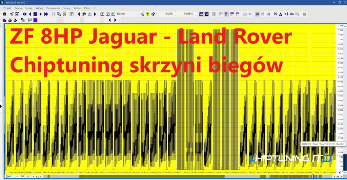347x180 pixels.
Task: Click the Y:858% zoom stepper
Action: click(196, 14)
